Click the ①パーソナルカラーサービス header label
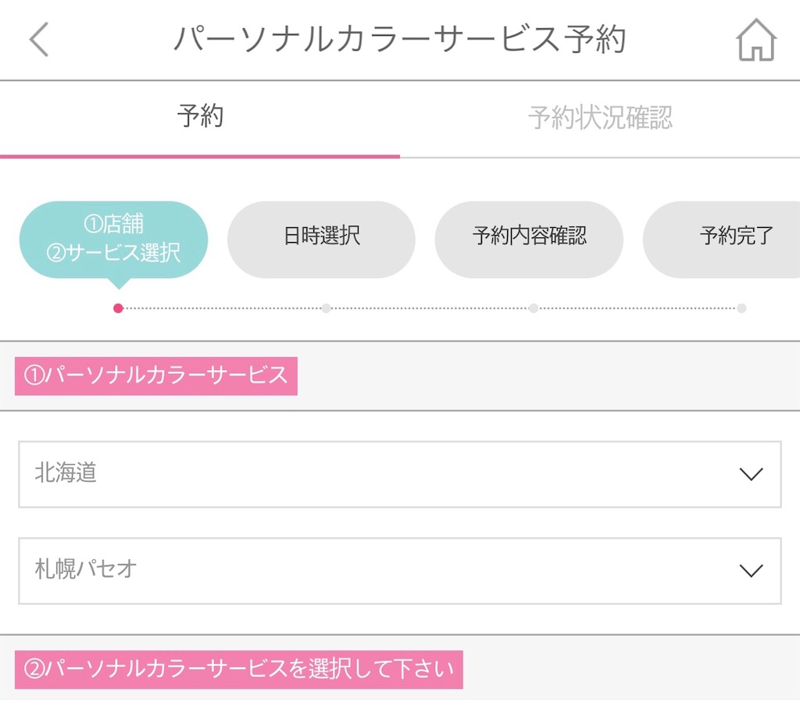Screen dimensions: 800x702 (x=155, y=376)
